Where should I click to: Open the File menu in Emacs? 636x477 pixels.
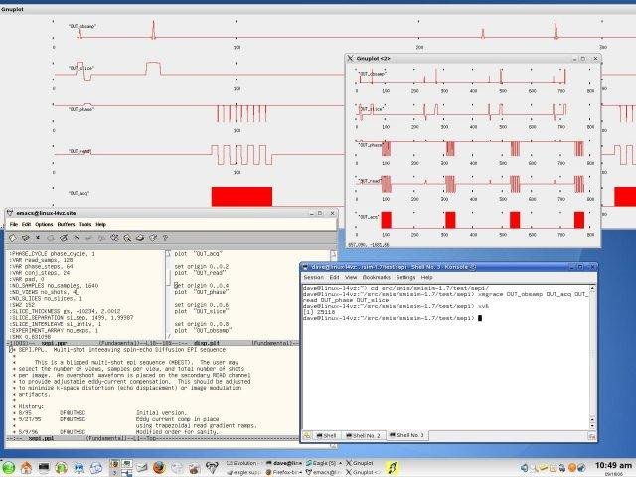pos(13,224)
